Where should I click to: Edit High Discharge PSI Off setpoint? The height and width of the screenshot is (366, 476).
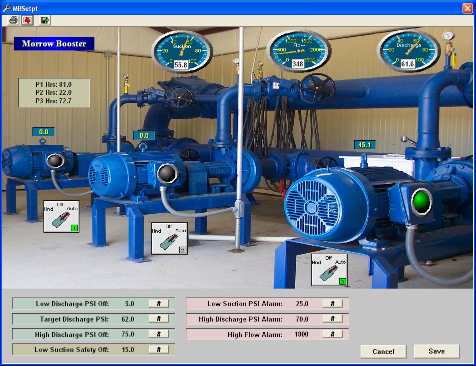[158, 334]
